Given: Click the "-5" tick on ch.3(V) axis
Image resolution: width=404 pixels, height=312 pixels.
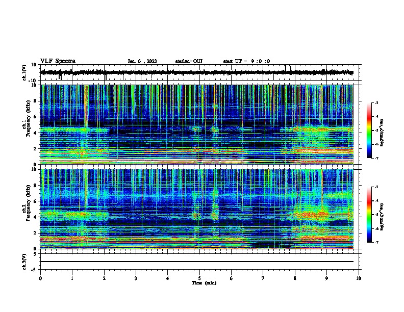Looking at the screenshot, I should [x=34, y=270].
